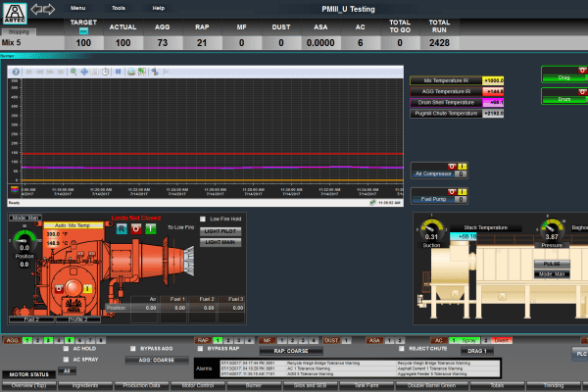The height and width of the screenshot is (392, 588).
Task: Click the Astec logo icon
Action: [15, 14]
